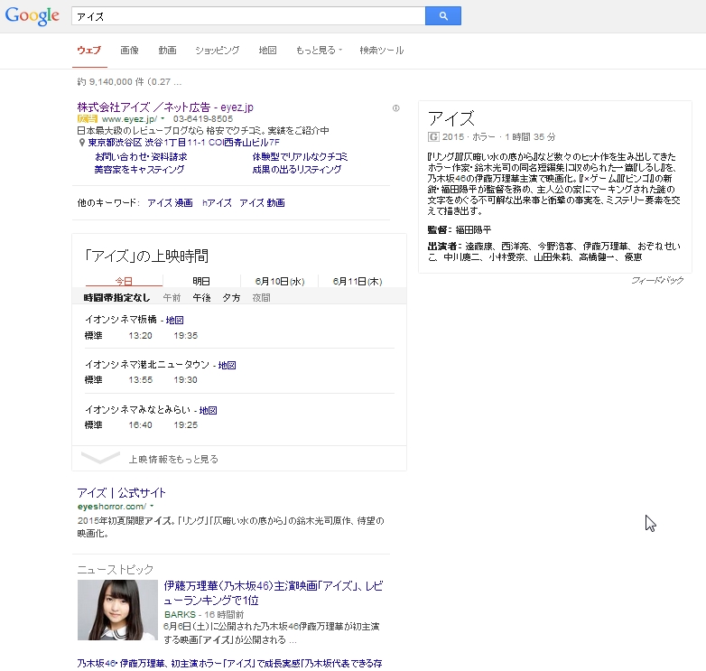Click the 19:25 showtime at みなとみらい
Screen dimensions: 706x671
coord(186,424)
